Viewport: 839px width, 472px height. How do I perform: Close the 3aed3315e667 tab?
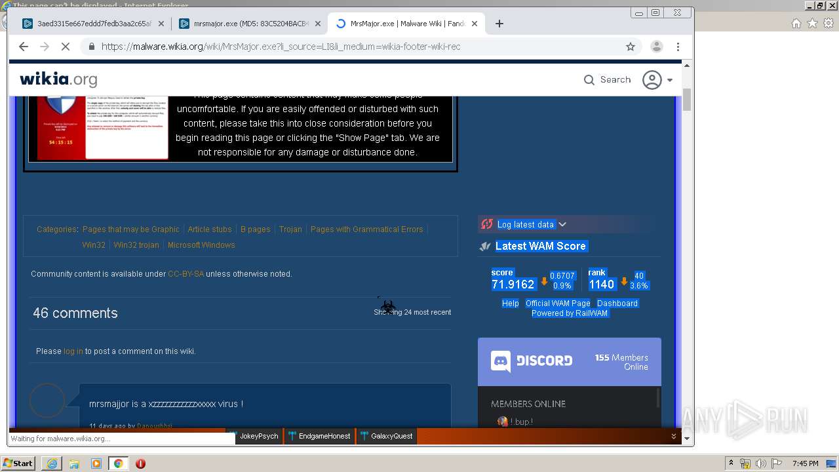[161, 24]
